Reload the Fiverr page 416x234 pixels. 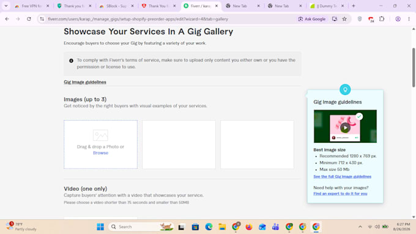tap(29, 19)
